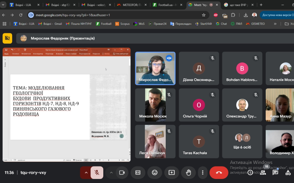
Task: Click the extension icon with Off label
Action: [x=225, y=15]
